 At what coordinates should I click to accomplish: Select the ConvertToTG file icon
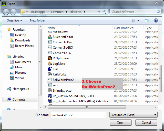[50, 53]
